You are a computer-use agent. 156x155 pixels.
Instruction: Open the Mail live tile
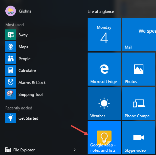point(139,35)
